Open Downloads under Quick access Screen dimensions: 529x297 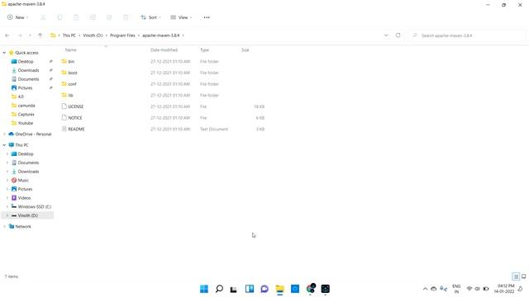tap(28, 70)
